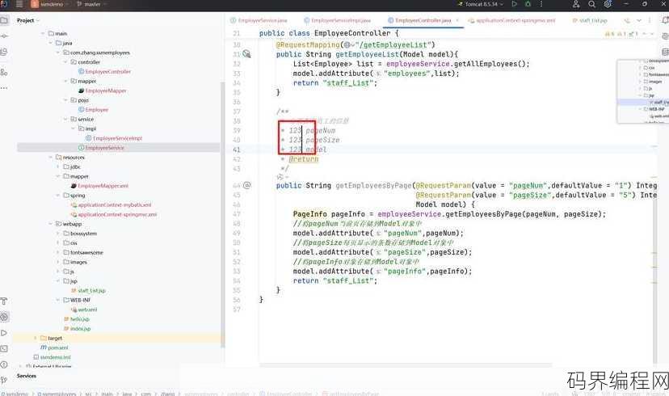Open Search Everywhere magnifier
Screen dimensions: 669x396
(x=591, y=4)
